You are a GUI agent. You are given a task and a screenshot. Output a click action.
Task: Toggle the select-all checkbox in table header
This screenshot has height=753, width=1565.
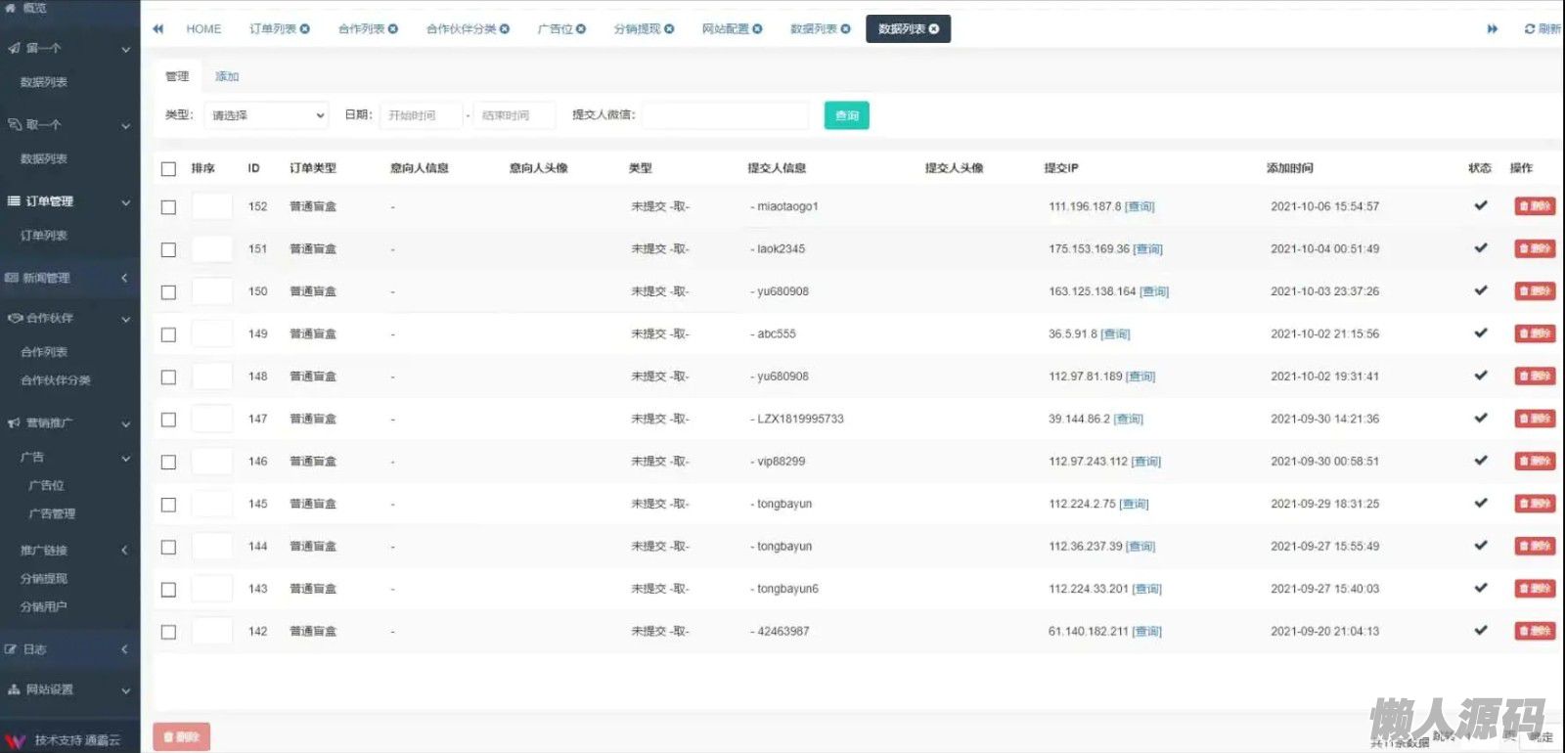[x=168, y=169]
